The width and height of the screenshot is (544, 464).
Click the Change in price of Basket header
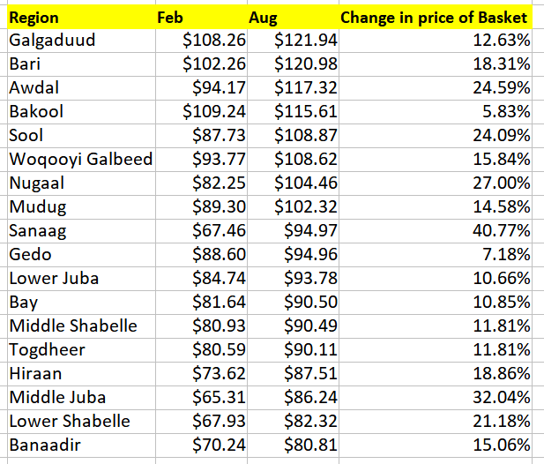click(436, 18)
